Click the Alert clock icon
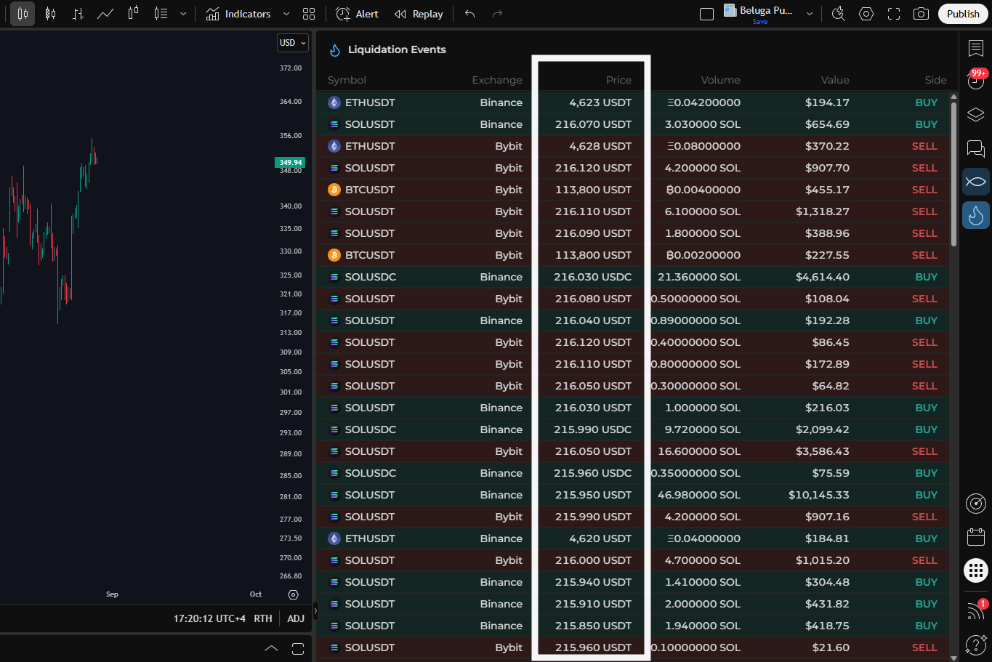Image resolution: width=992 pixels, height=662 pixels. click(343, 14)
